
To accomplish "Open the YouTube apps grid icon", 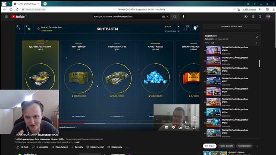I will (253, 16).
